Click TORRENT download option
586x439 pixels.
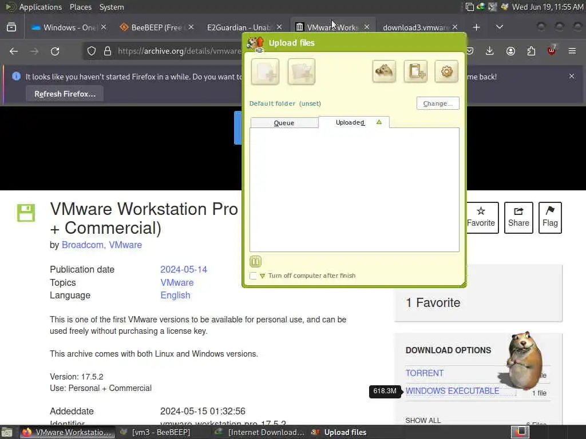click(x=425, y=373)
